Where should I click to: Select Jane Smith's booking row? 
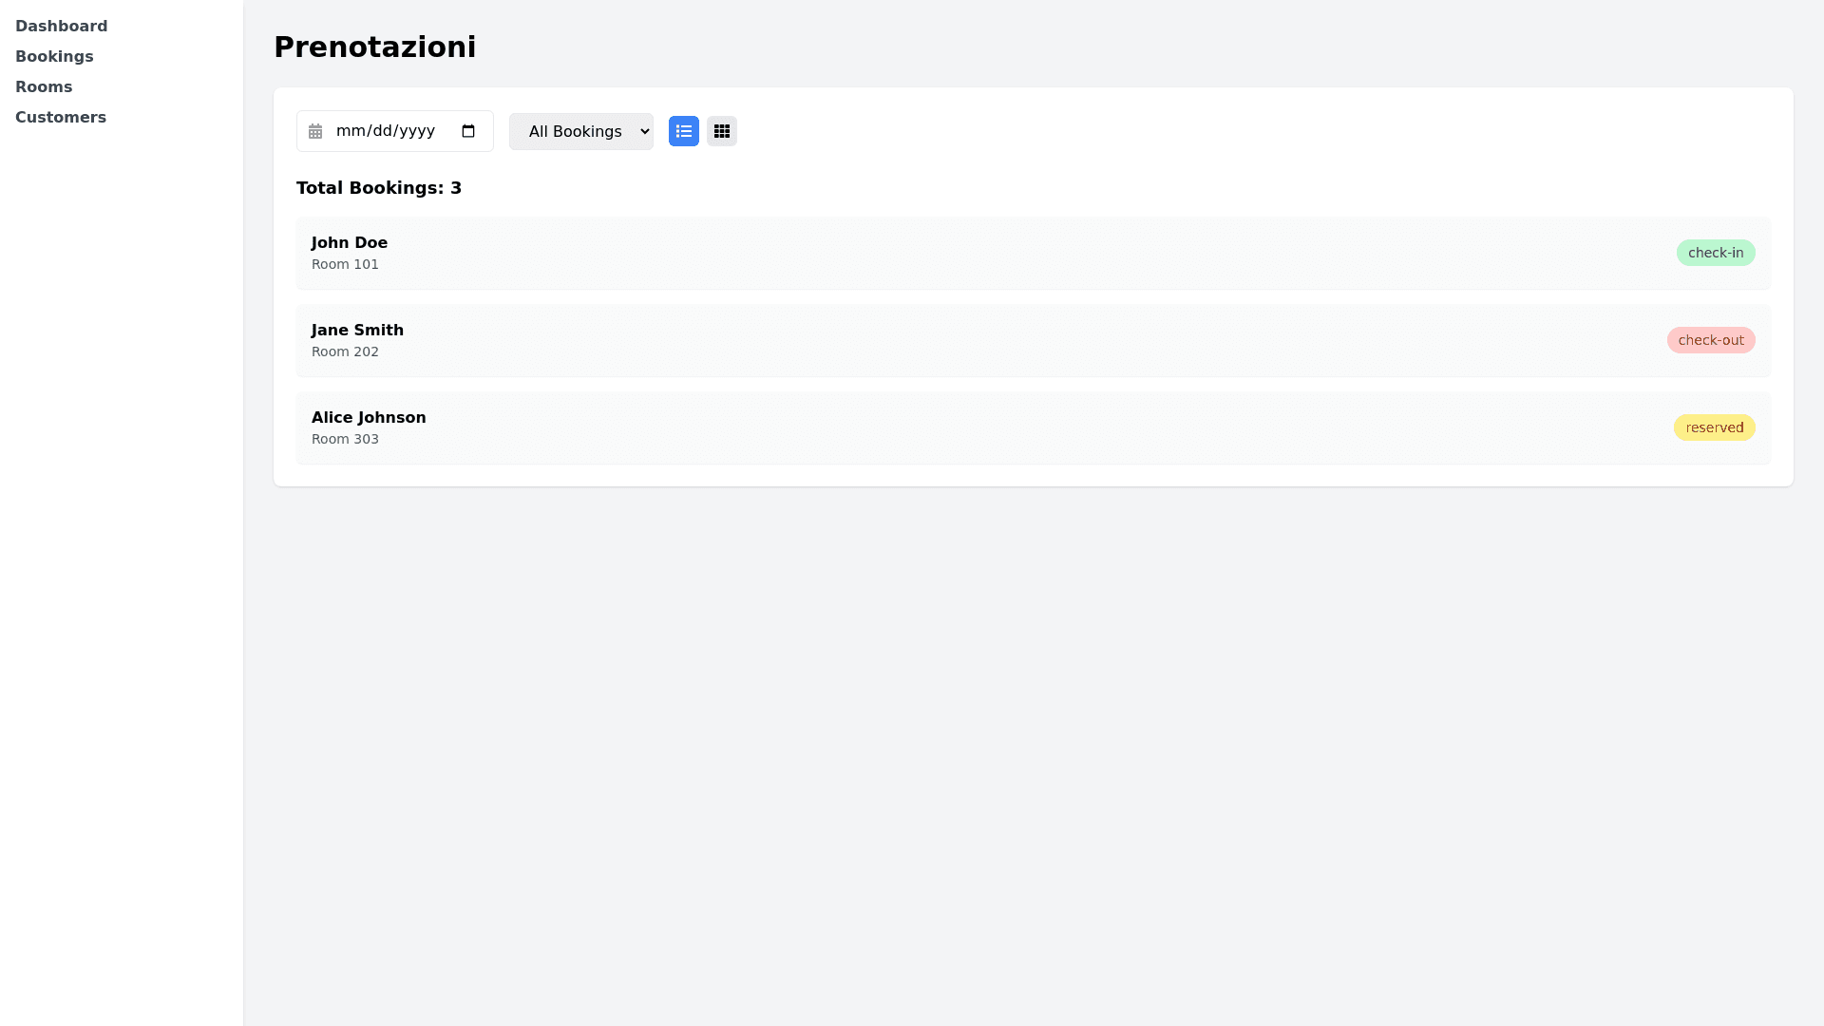click(x=950, y=340)
